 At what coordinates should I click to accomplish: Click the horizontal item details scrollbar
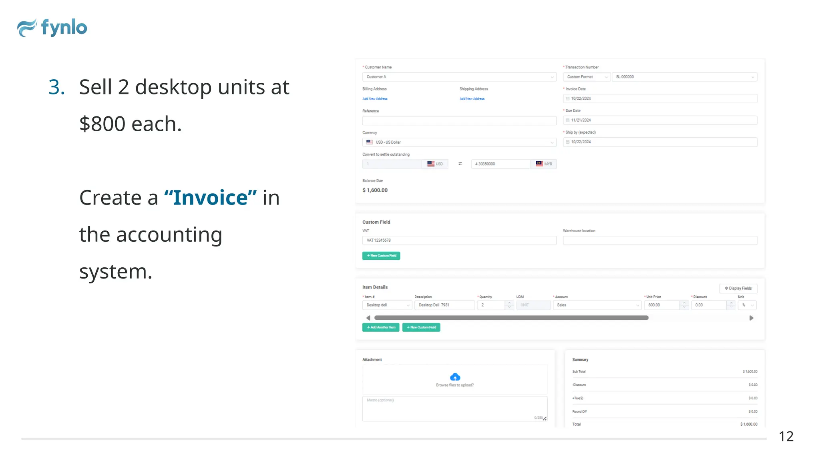point(511,318)
